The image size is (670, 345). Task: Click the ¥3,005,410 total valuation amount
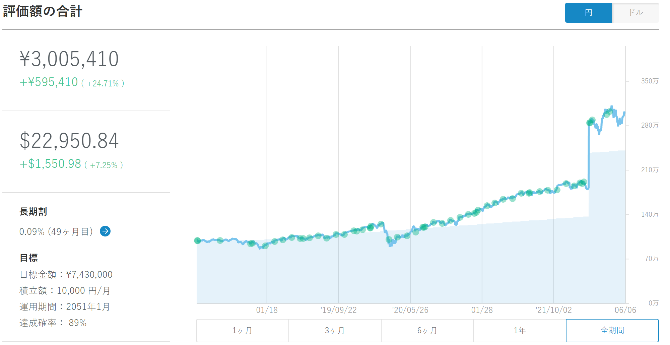point(69,59)
